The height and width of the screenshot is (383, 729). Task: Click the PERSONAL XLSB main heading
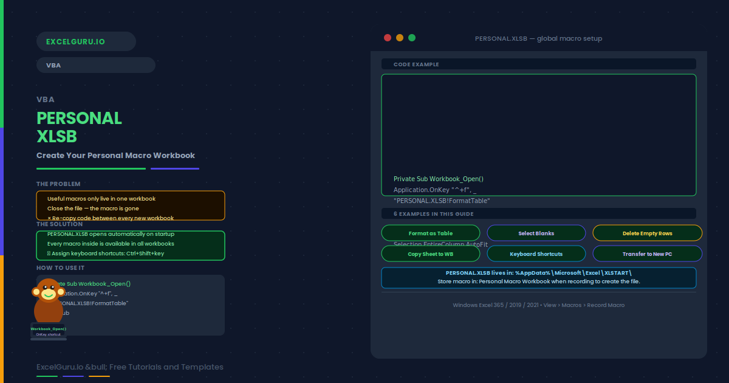tap(79, 126)
